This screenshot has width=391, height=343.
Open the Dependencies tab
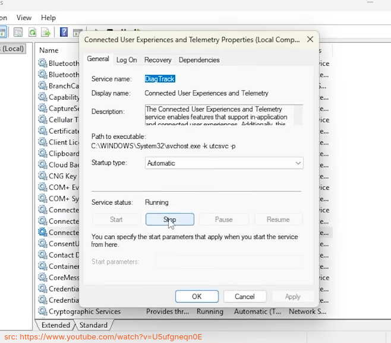point(199,60)
